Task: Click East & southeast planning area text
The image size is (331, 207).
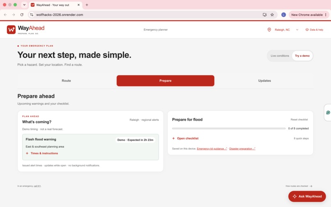Action: 45,147
